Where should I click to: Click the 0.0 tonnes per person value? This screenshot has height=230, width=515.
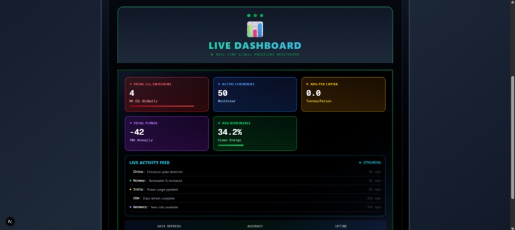pos(313,94)
